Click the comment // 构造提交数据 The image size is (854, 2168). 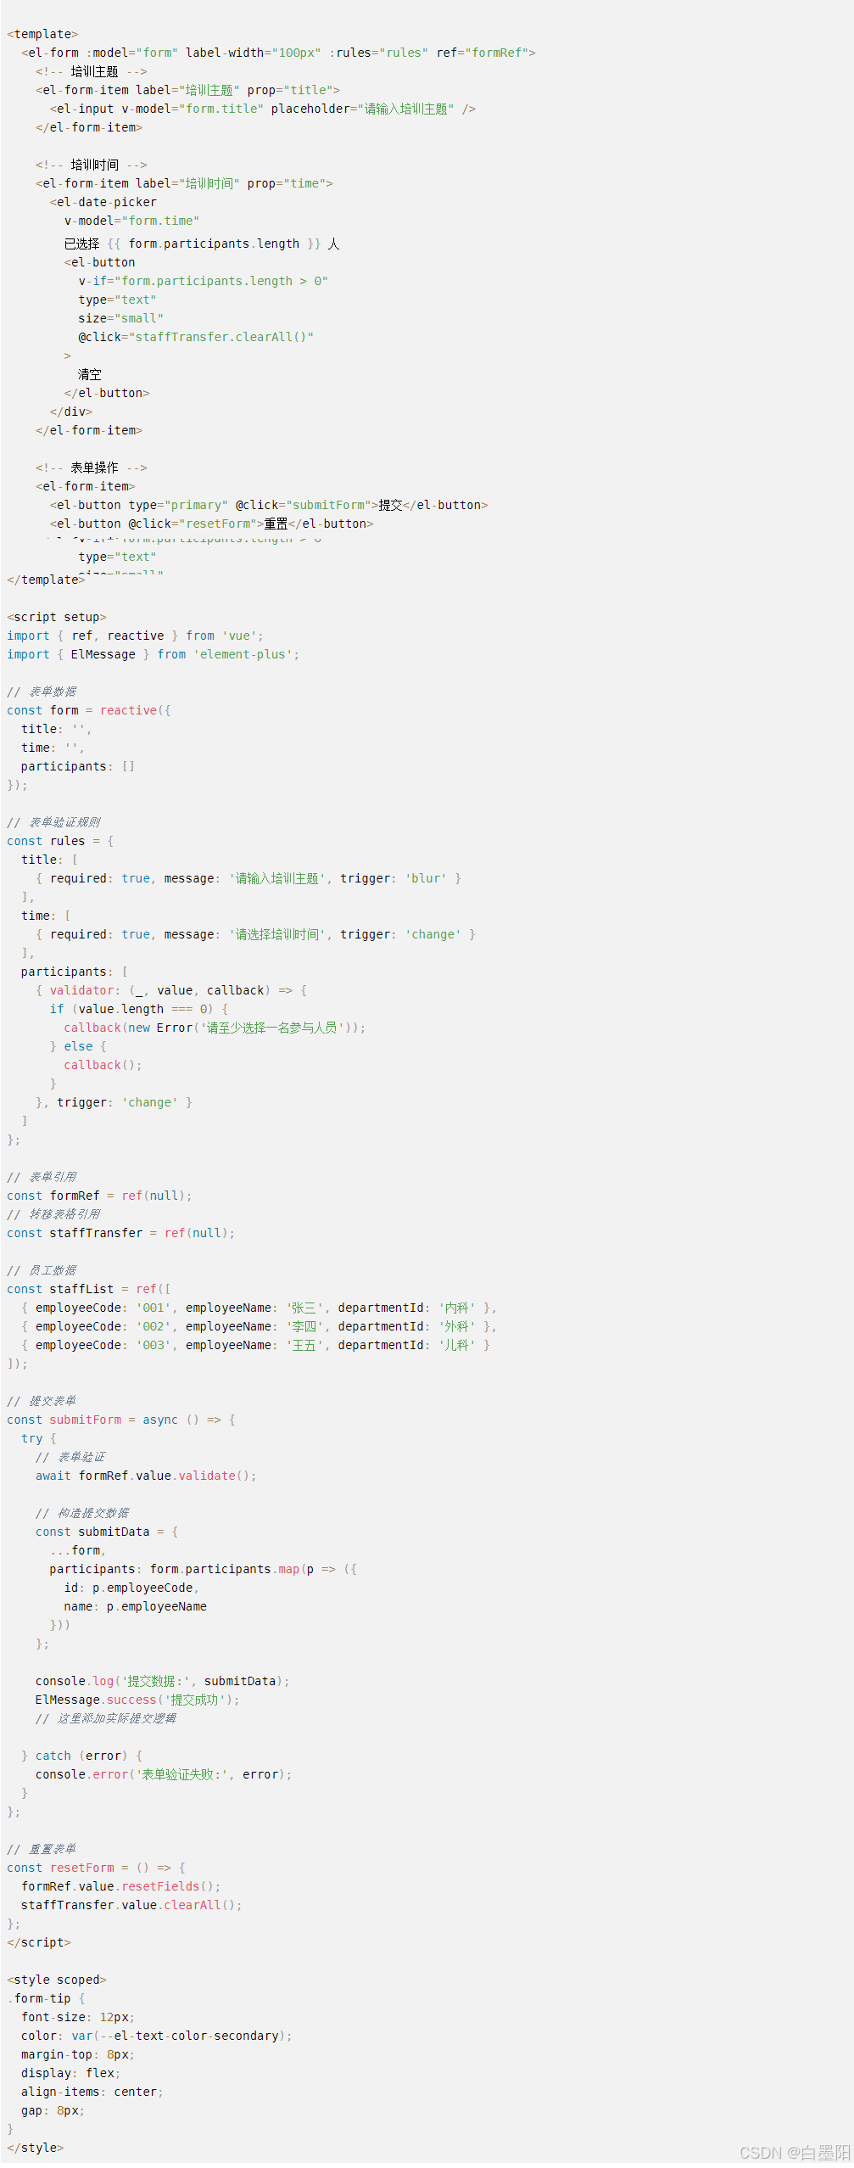tap(82, 1513)
